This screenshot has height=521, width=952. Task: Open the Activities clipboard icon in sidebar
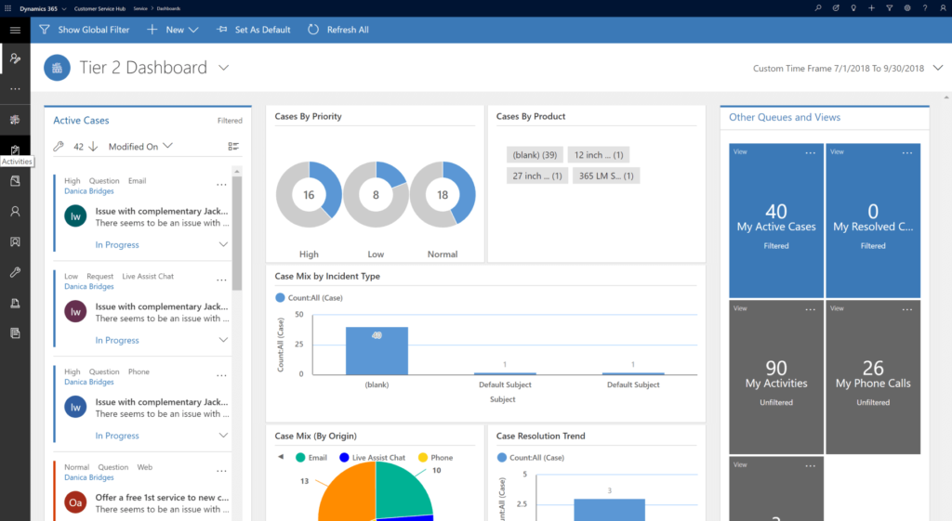[x=15, y=150]
